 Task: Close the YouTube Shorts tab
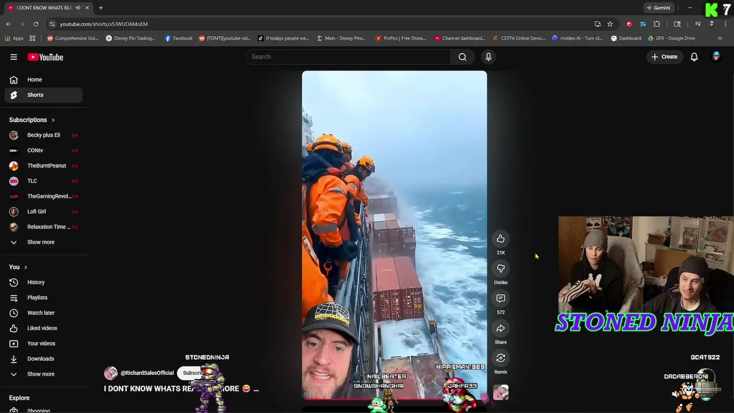[87, 7]
